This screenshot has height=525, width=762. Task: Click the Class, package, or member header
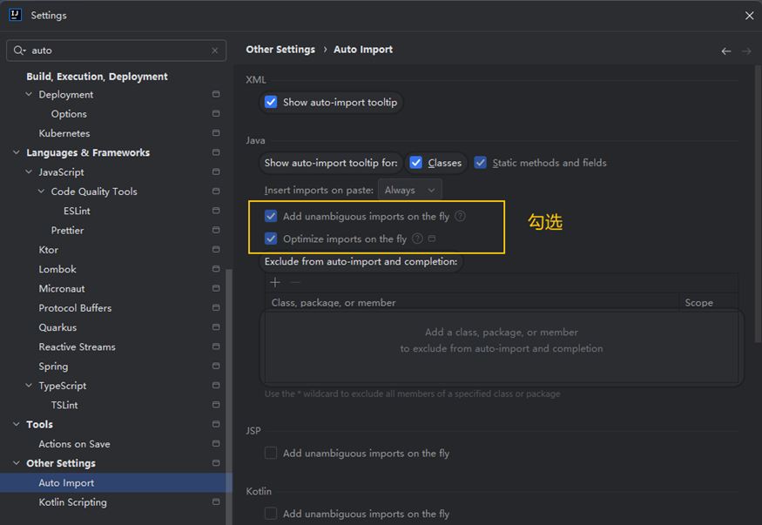point(472,303)
